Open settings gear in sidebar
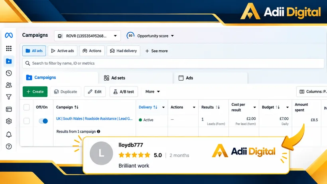 coord(9,121)
